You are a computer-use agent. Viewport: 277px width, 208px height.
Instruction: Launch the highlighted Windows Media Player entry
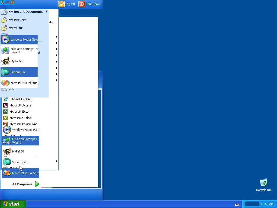[19, 40]
